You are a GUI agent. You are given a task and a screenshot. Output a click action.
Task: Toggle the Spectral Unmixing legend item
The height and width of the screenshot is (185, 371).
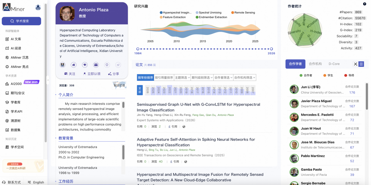point(208,13)
